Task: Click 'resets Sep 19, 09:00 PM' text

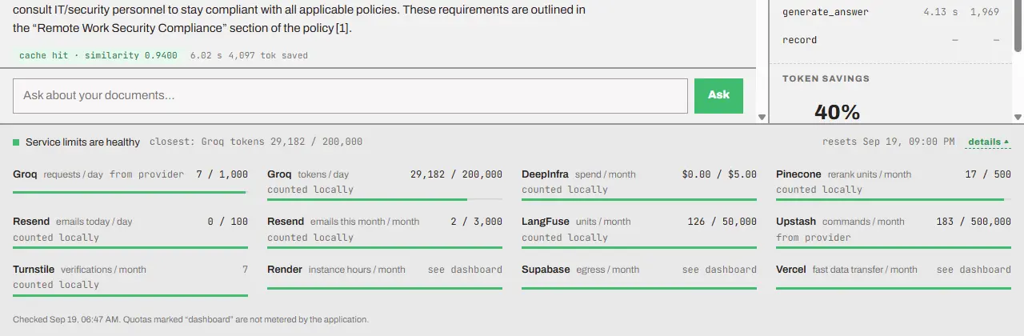Action: 888,142
